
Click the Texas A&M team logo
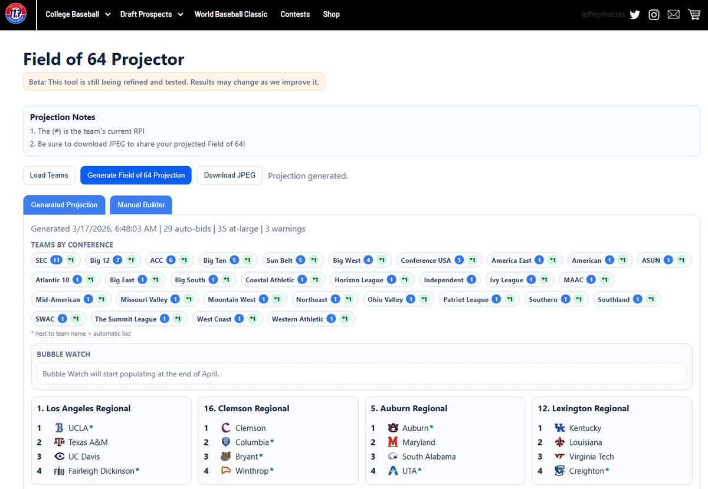59,442
